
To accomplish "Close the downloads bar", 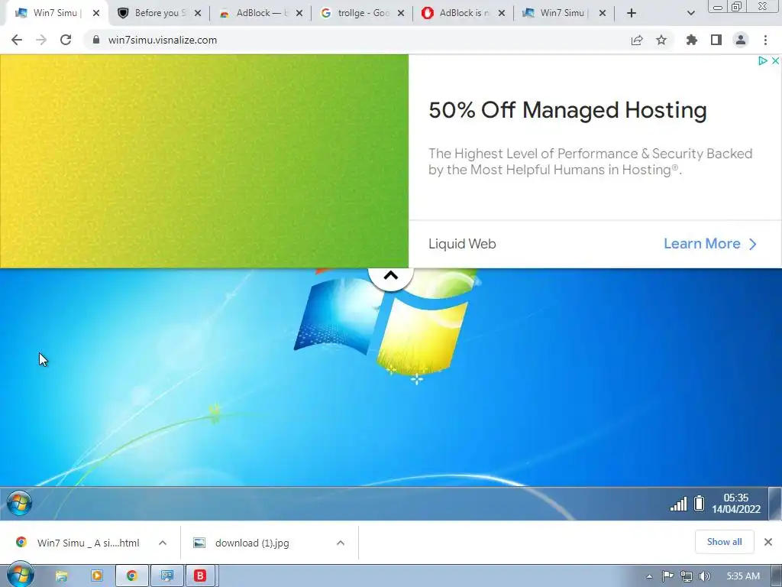I will pos(768,542).
